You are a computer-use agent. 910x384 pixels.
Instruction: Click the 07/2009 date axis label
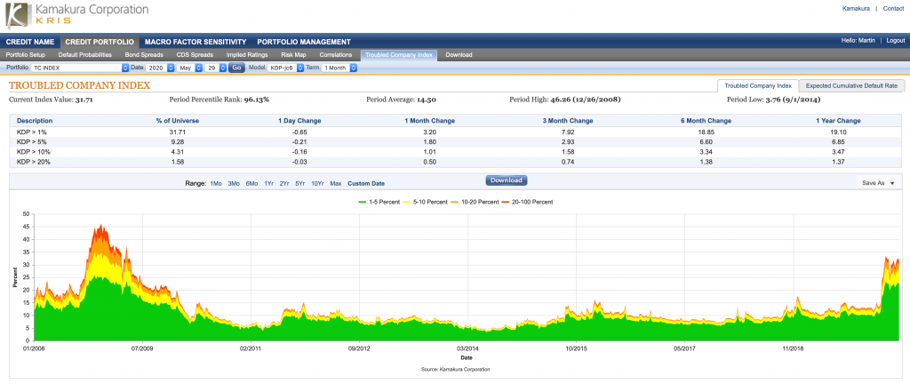point(143,348)
